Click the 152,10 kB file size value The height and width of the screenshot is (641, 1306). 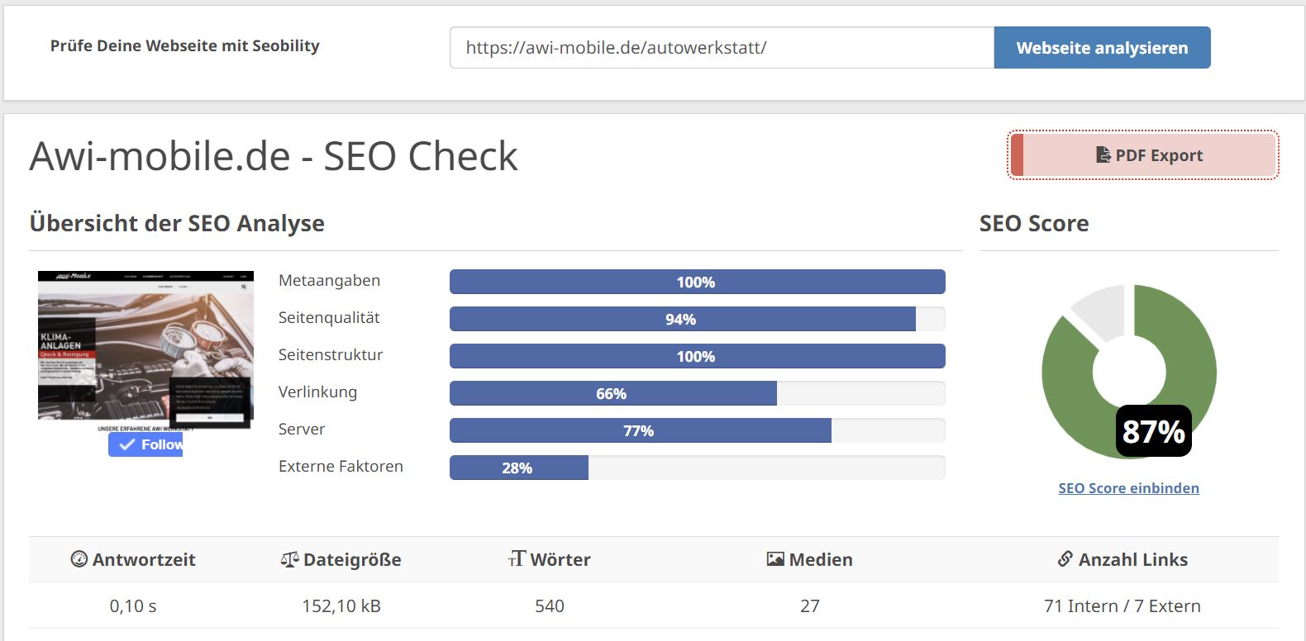click(x=341, y=605)
